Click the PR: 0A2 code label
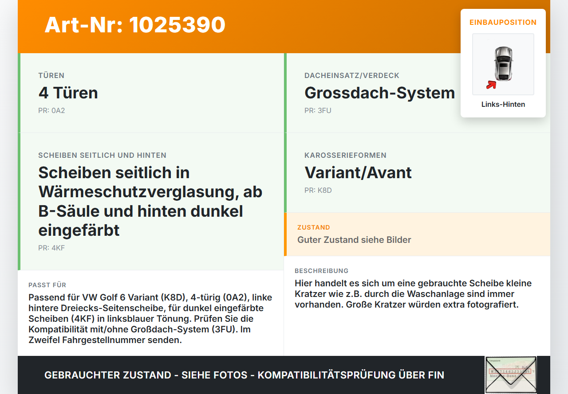Screen dimensions: 568x394 [x=51, y=110]
